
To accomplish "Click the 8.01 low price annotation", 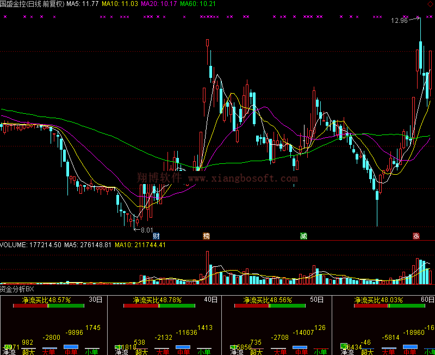I will (x=147, y=230).
